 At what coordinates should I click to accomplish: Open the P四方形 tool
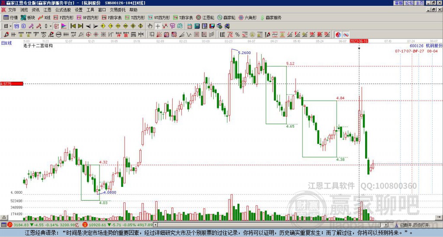click(x=64, y=17)
